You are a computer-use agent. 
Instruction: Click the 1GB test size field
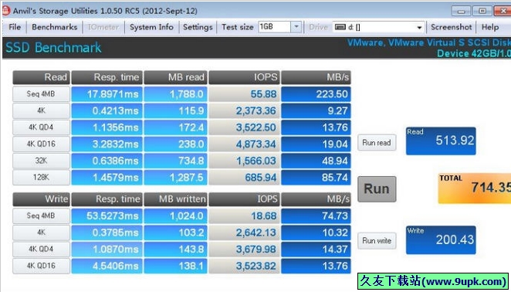click(x=274, y=27)
